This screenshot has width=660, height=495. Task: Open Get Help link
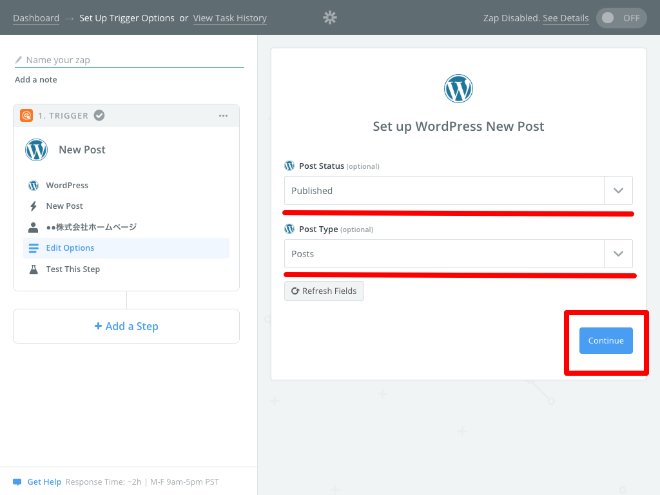[x=44, y=482]
